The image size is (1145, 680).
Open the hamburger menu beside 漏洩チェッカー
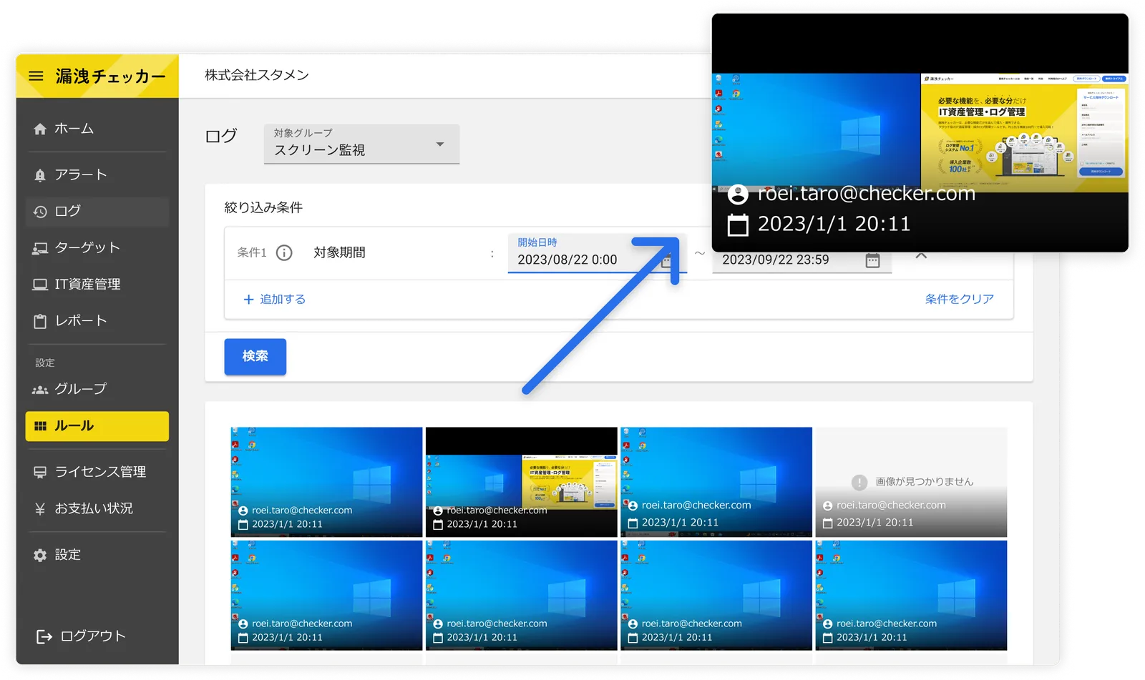point(36,76)
